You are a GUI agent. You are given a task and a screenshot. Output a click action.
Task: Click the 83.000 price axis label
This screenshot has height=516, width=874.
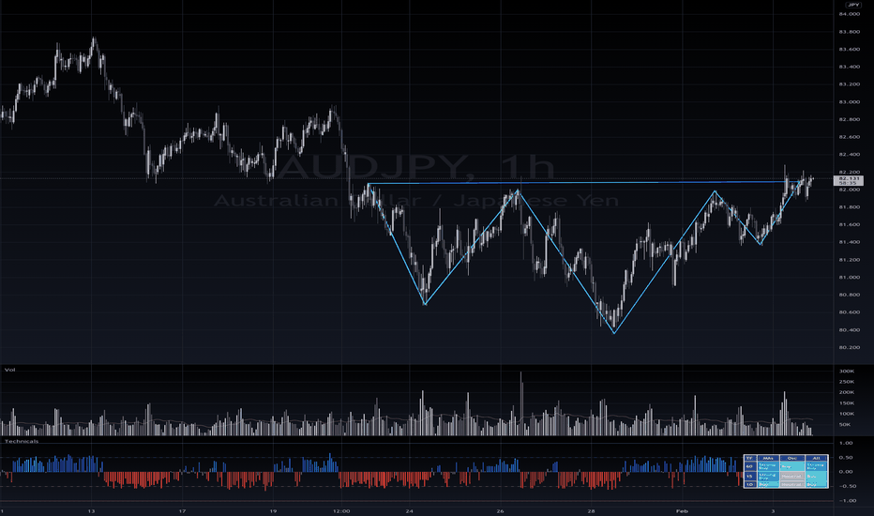(x=849, y=102)
